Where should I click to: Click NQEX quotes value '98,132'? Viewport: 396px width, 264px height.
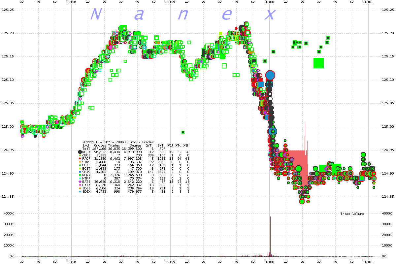(x=100, y=152)
